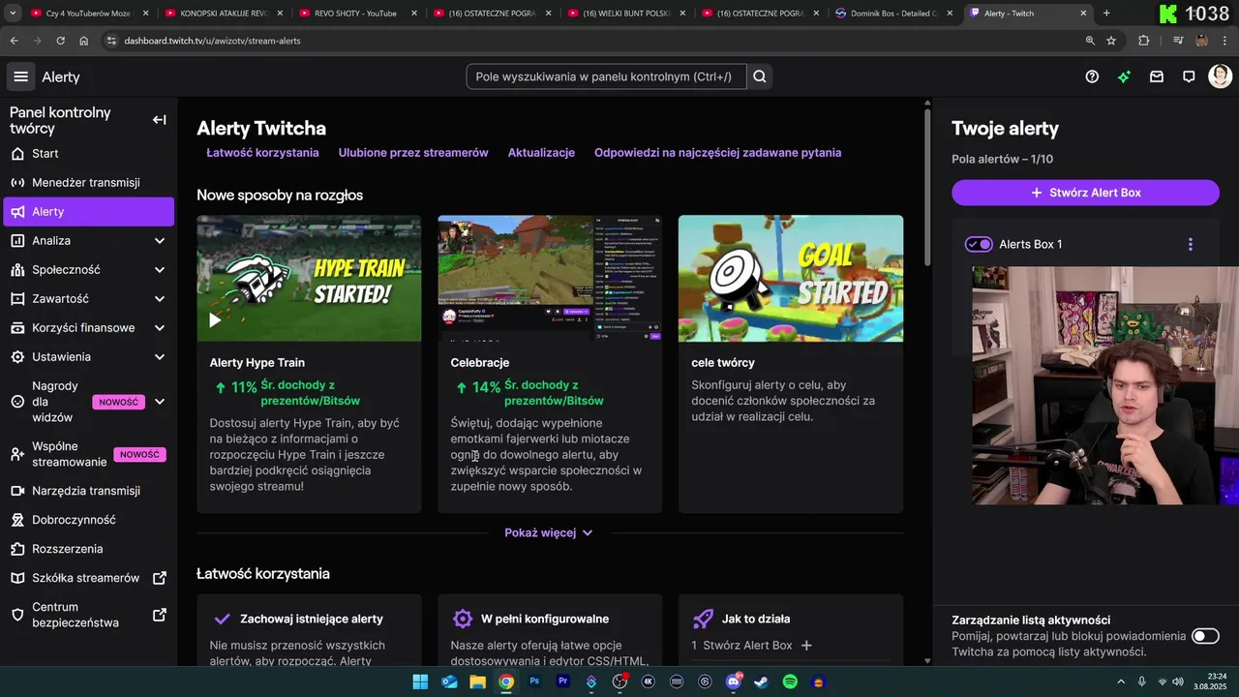Zoom with the address bar magnifier icon
1239x697 pixels.
(x=1090, y=41)
